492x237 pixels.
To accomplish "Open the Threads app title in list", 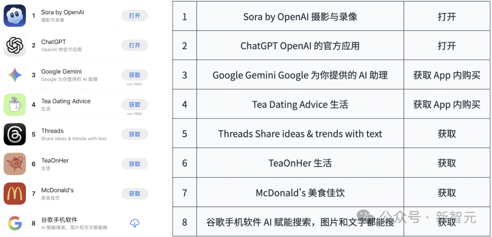I will pyautogui.click(x=52, y=131).
